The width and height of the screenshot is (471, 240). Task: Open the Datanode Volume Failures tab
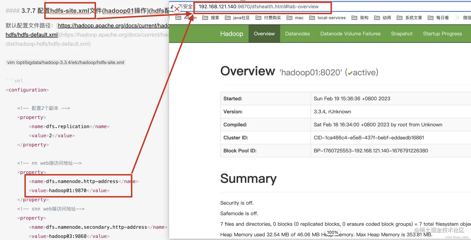click(x=350, y=34)
